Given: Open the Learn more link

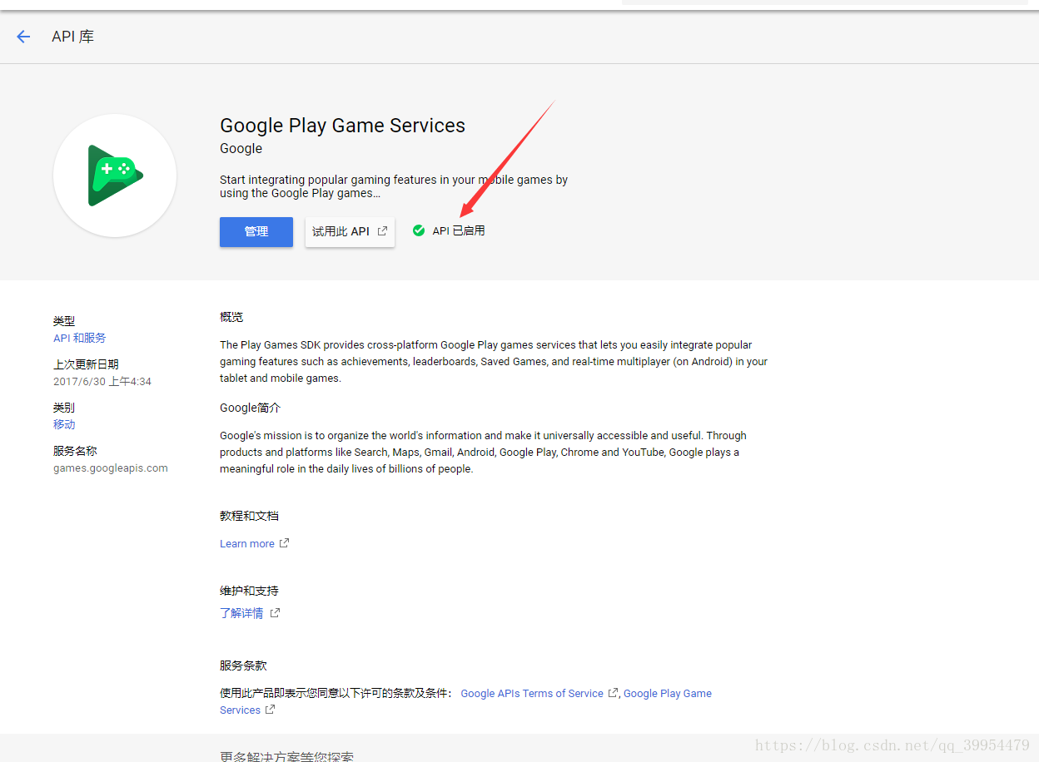Looking at the screenshot, I should point(247,543).
